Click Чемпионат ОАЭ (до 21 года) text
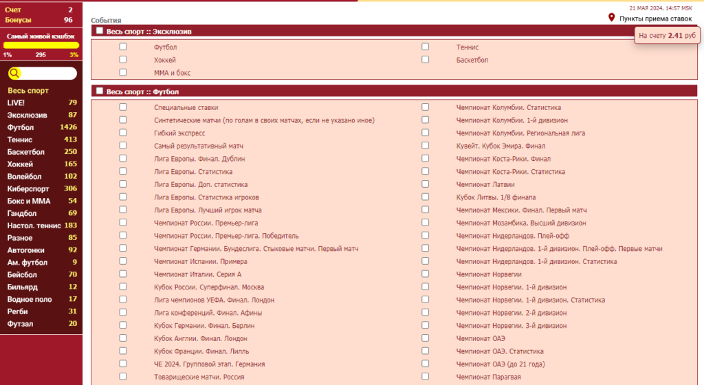The height and width of the screenshot is (385, 704). (500, 364)
